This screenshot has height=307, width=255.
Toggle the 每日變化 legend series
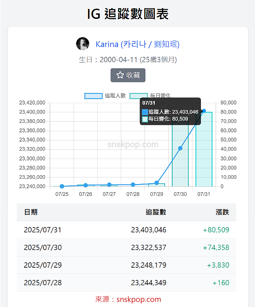pyautogui.click(x=150, y=96)
